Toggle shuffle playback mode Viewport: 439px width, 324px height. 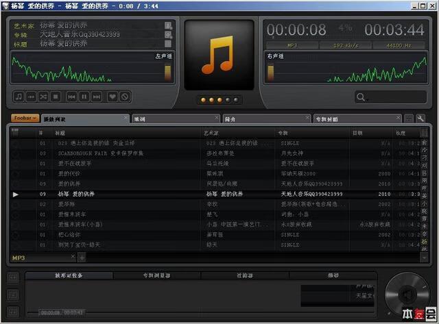(x=43, y=97)
